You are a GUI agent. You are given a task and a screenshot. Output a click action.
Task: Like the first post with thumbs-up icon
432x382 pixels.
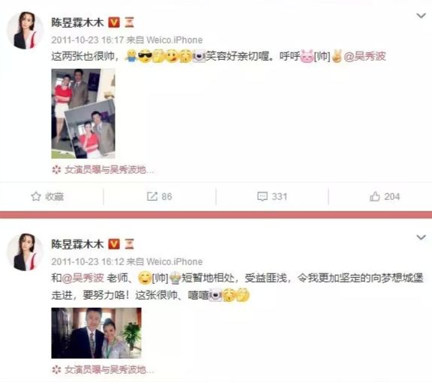coord(375,196)
